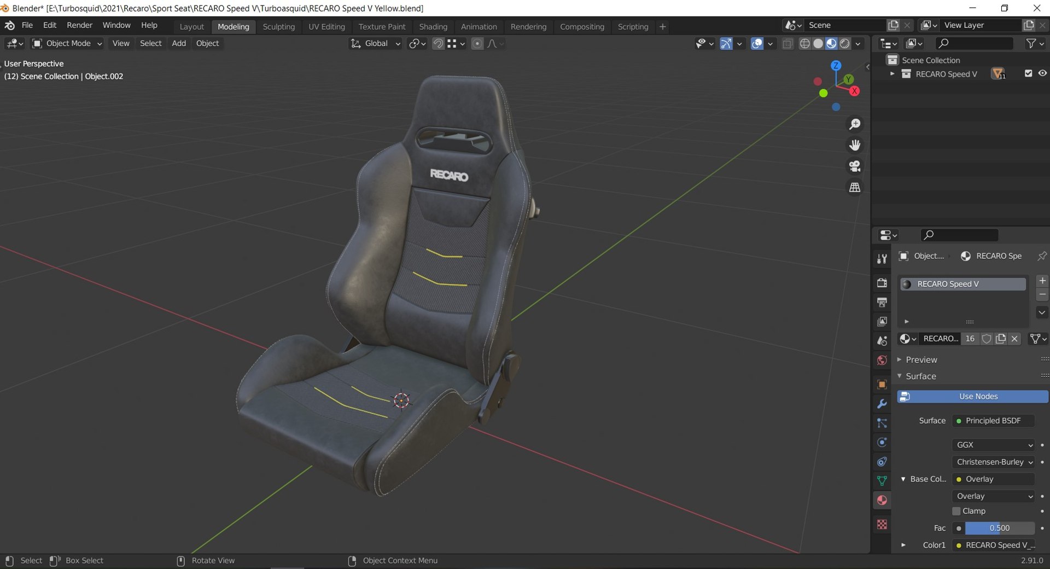Expand RECARO Speed V collection in outliner
The height and width of the screenshot is (569, 1050).
tap(892, 73)
